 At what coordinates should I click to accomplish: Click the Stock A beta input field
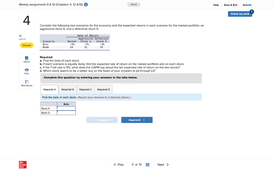coord(66,108)
